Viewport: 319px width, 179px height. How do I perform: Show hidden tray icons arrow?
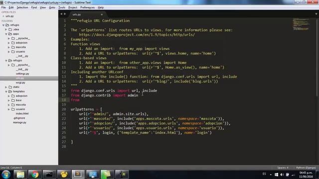click(271, 175)
